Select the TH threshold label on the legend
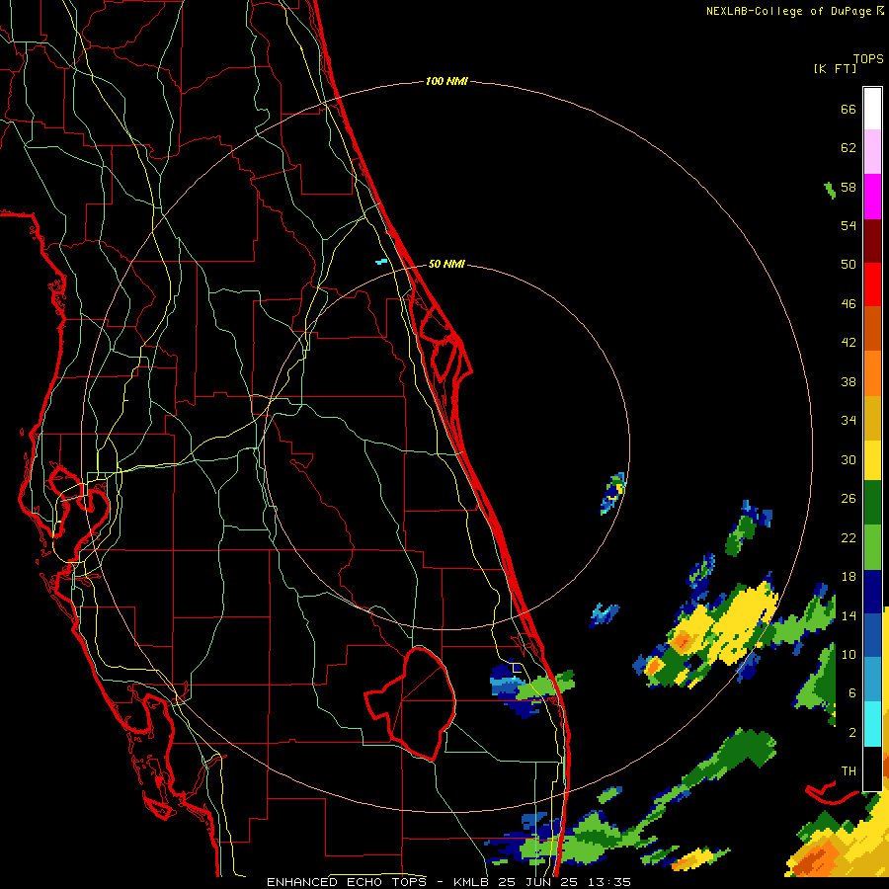This screenshot has width=889, height=889. coord(849,771)
